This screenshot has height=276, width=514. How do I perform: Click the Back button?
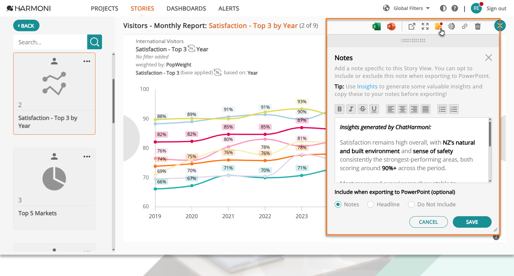point(26,26)
